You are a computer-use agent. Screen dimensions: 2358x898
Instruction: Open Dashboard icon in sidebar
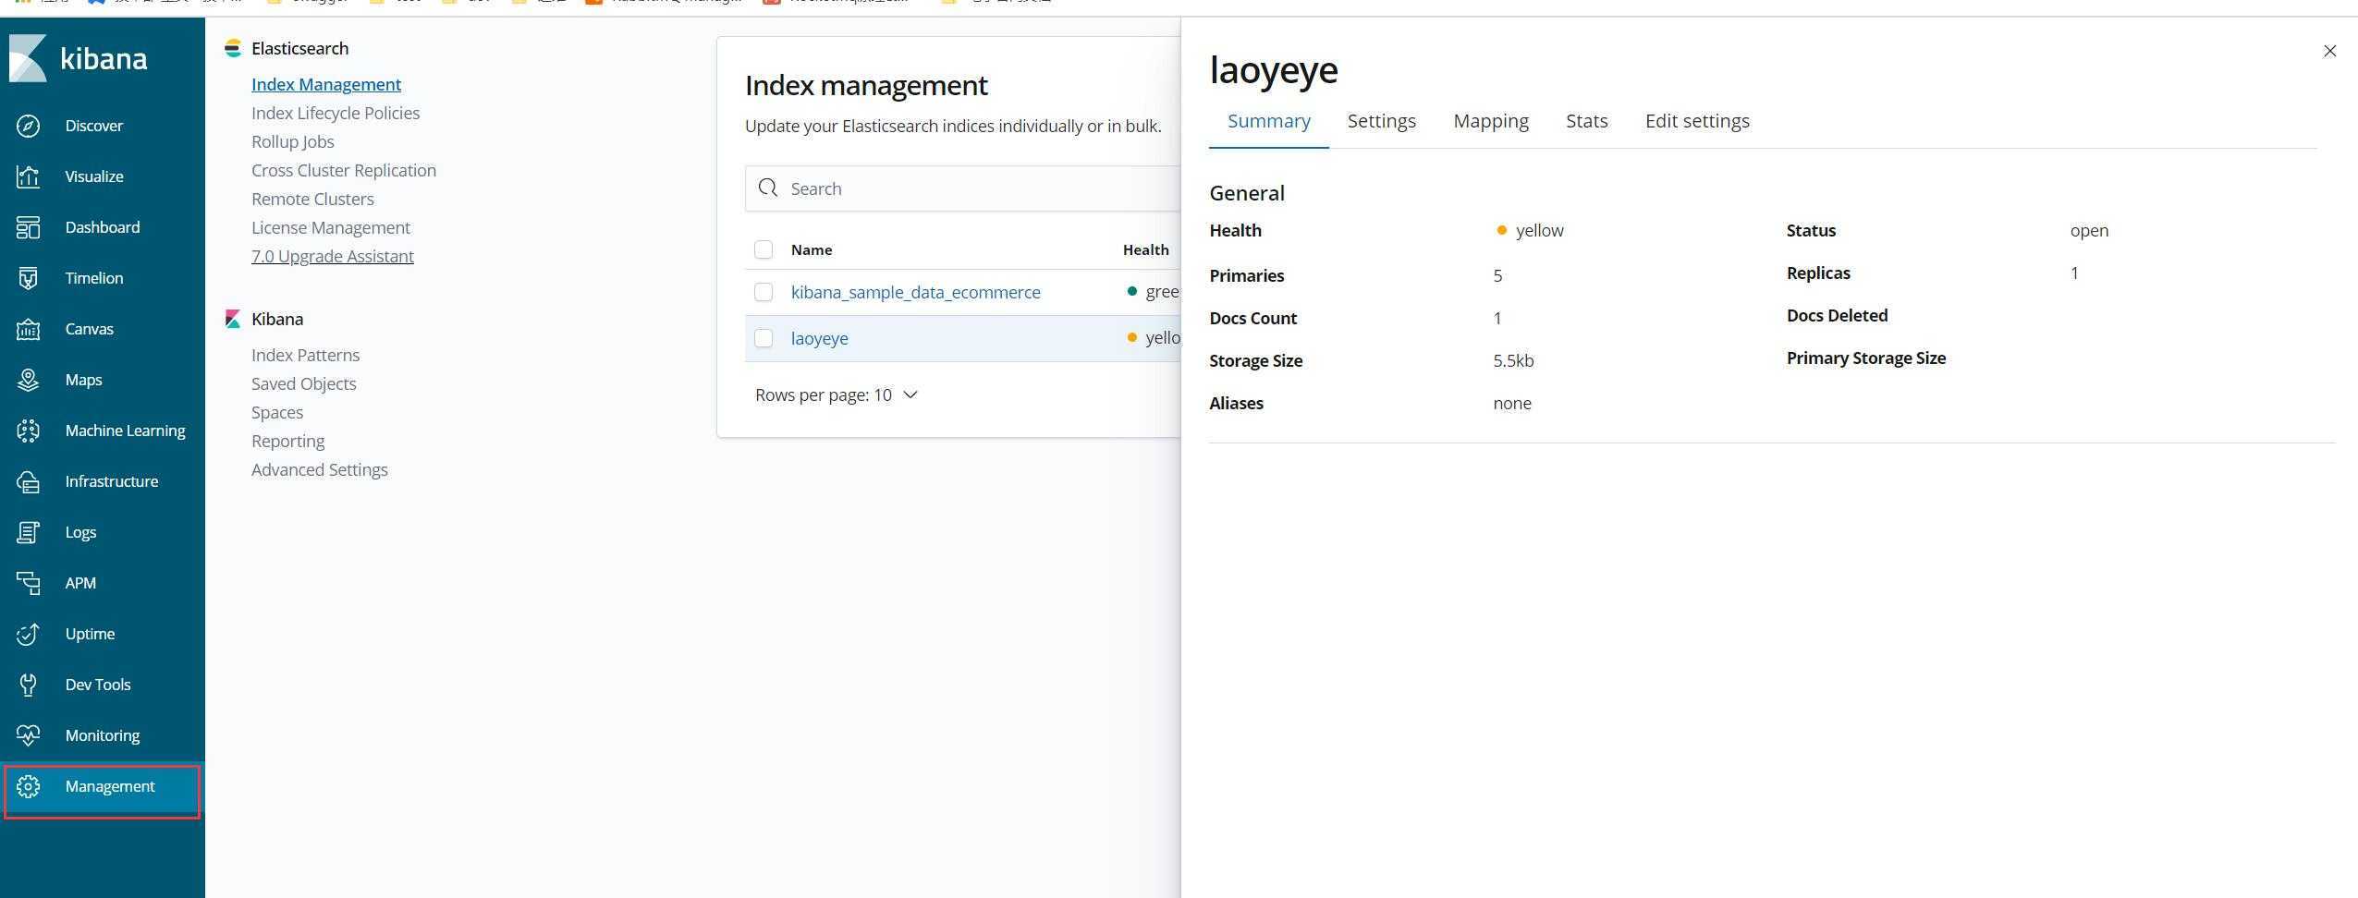tap(29, 227)
